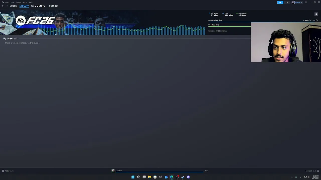The height and width of the screenshot is (180, 321).
Task: Click the updating game thumbnail in status bar
Action: (x=113, y=171)
